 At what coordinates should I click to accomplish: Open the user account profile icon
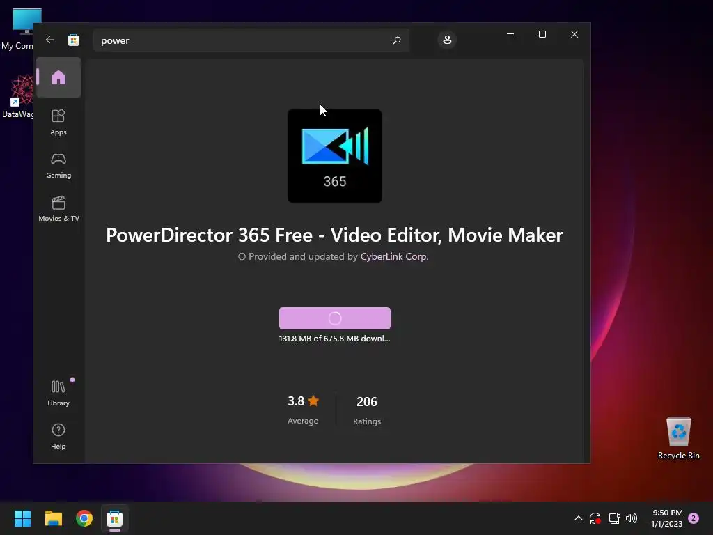(447, 40)
